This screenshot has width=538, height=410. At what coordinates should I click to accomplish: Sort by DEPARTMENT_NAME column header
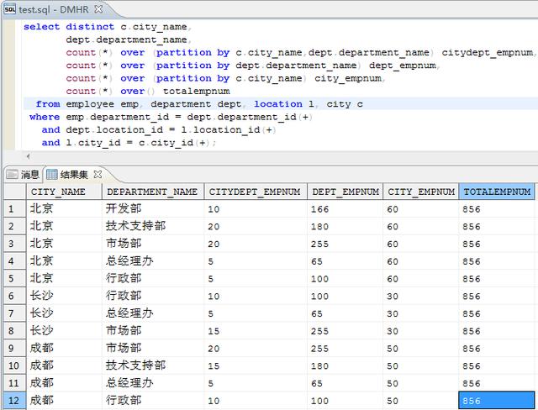pyautogui.click(x=153, y=192)
